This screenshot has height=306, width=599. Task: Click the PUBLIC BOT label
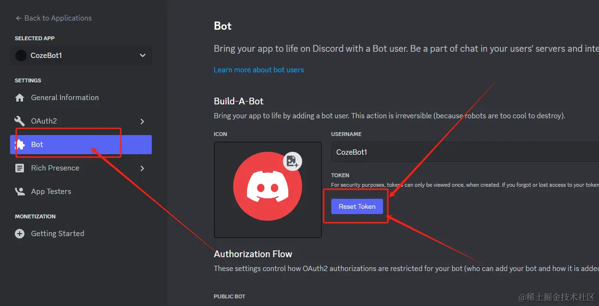(229, 296)
